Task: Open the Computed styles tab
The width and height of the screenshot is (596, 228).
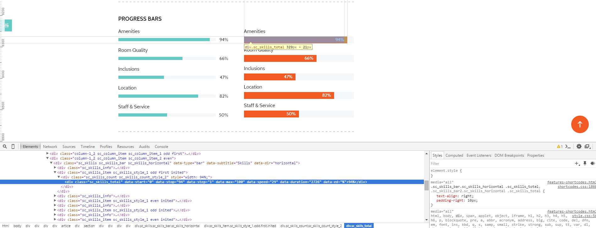Action: 454,155
